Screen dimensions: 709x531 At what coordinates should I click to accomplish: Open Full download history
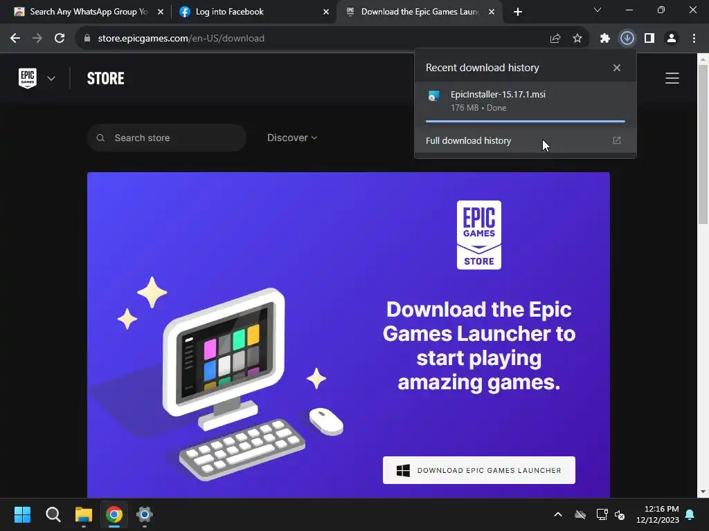coord(526,140)
